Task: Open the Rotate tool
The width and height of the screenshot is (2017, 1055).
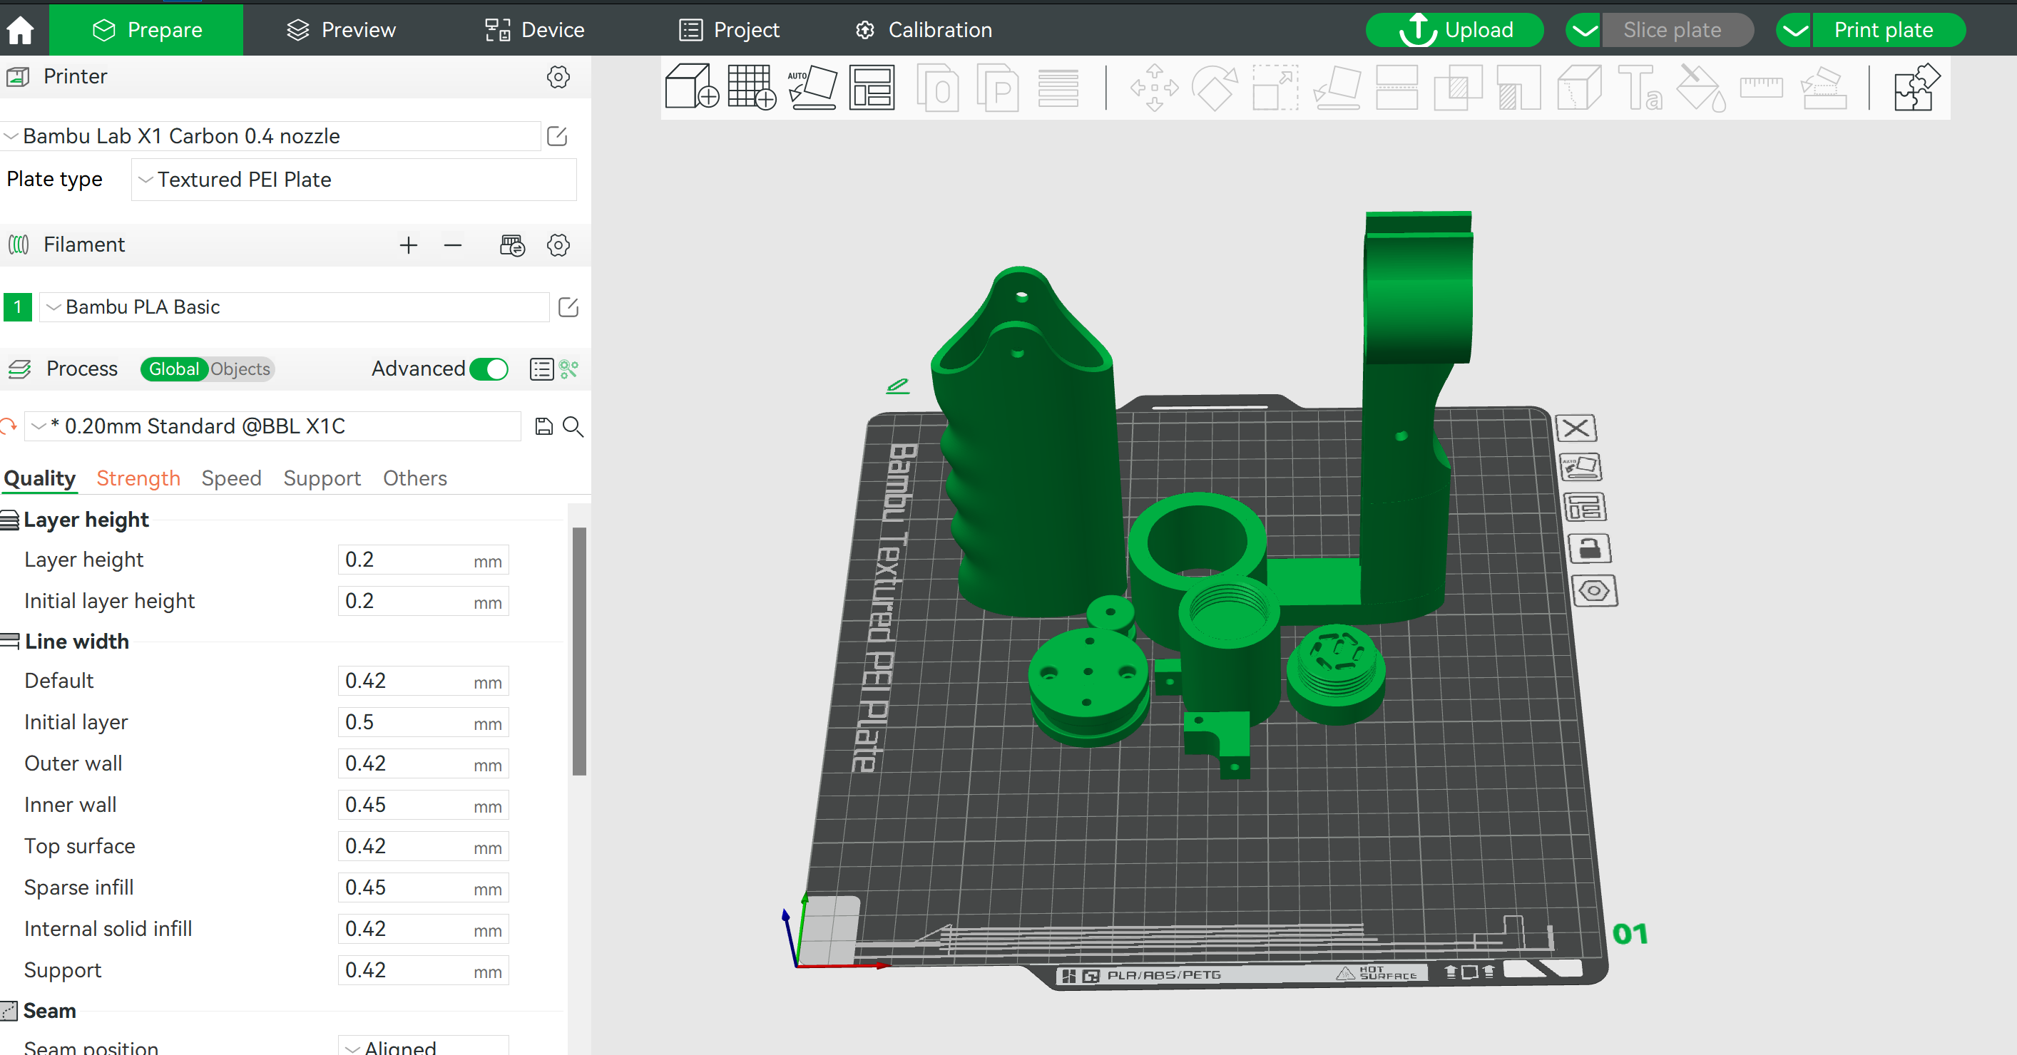Action: (1215, 88)
